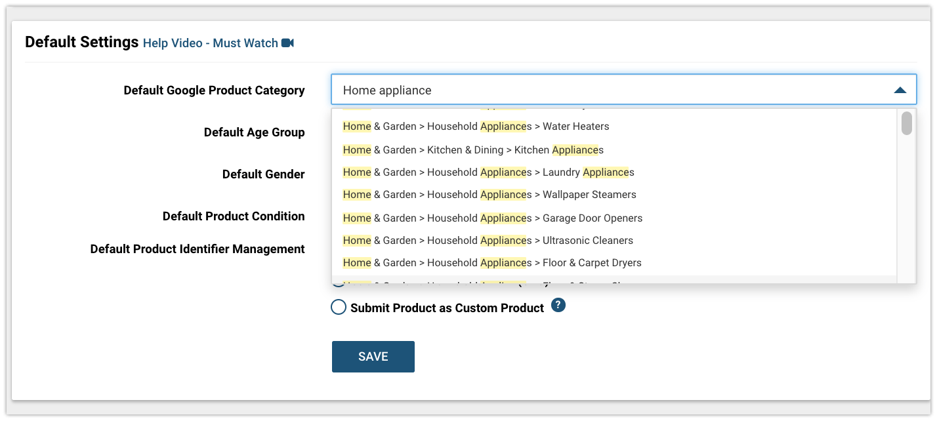Image resolution: width=937 pixels, height=421 pixels.
Task: Select the Ultrasonic Cleaners category option
Action: coord(614,241)
